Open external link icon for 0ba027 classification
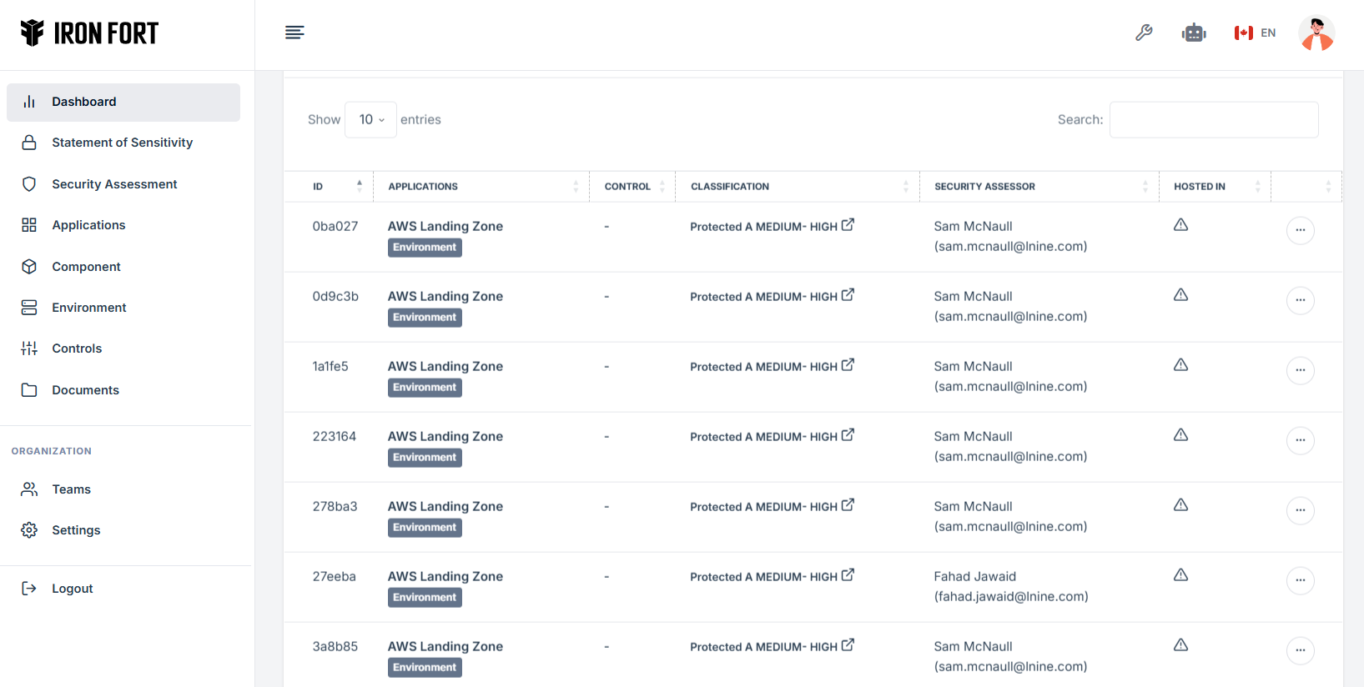Screen dimensions: 1364x687 [x=848, y=225]
